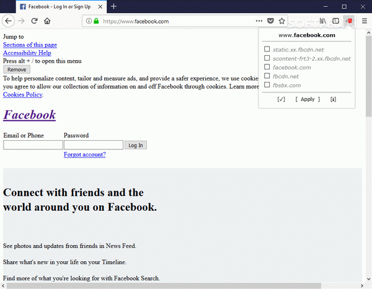Minimize the browser window
The image size is (372, 289).
tap(325, 7)
